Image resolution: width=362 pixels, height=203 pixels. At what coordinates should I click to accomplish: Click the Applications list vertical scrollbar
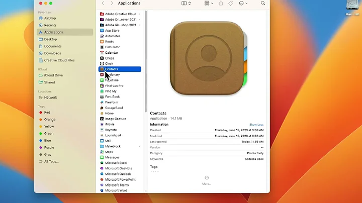(146, 61)
